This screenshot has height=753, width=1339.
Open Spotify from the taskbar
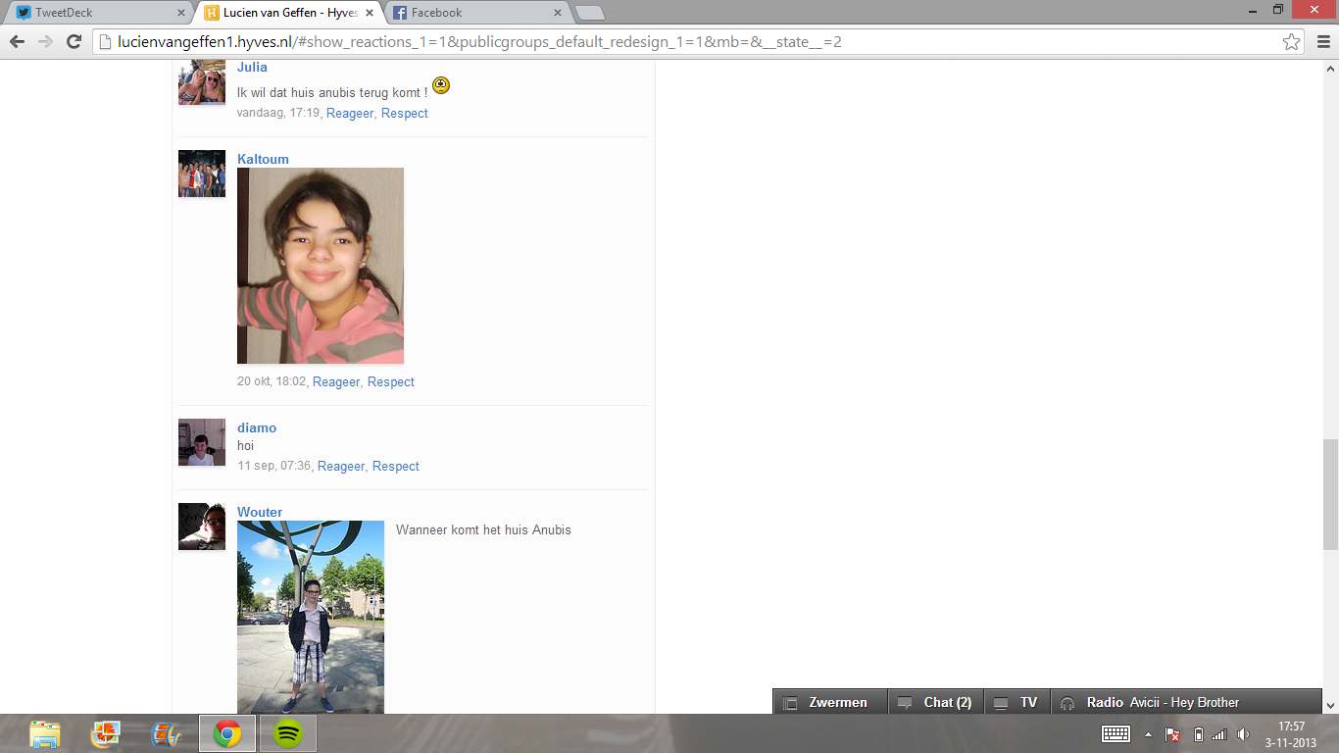288,733
